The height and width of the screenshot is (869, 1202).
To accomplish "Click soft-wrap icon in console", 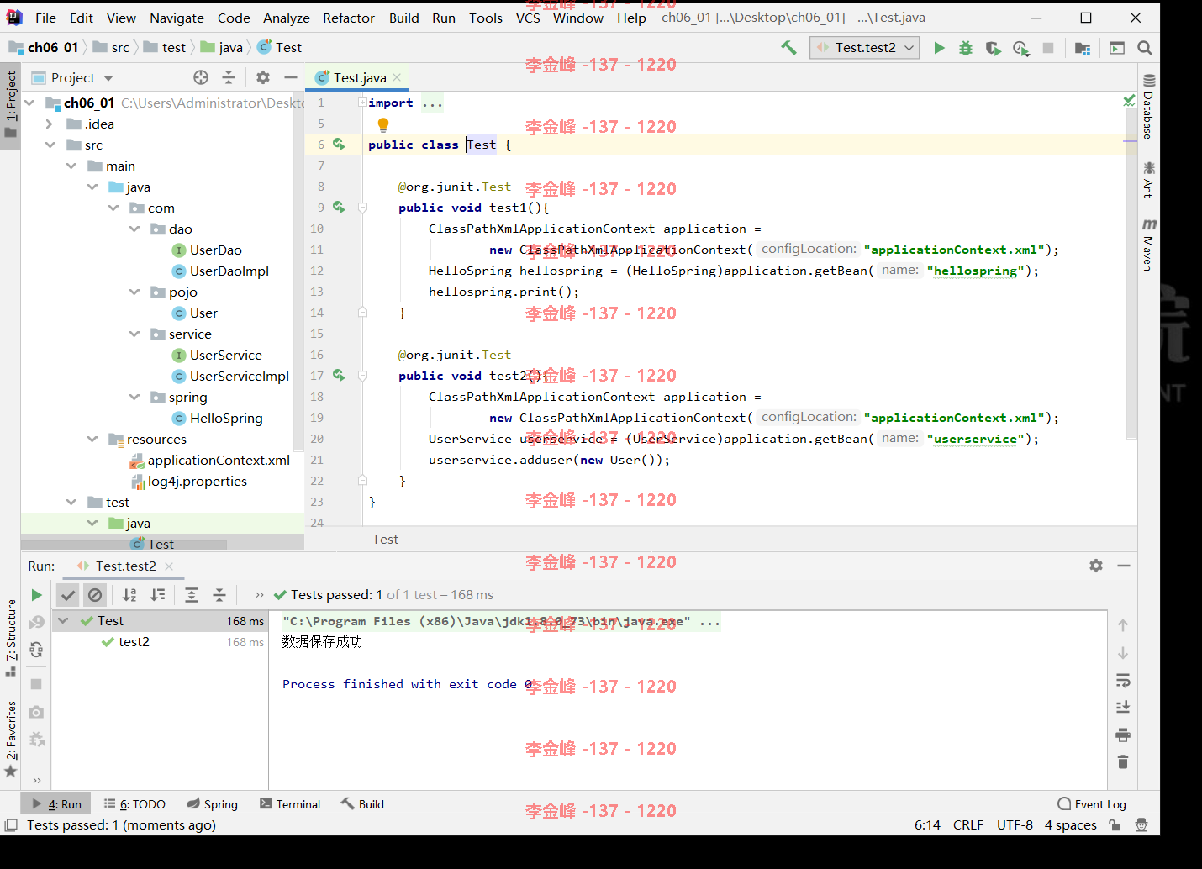I will 1123,680.
